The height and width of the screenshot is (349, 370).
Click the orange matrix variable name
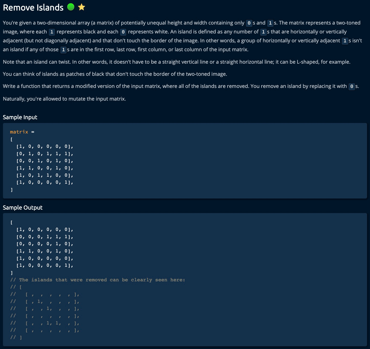[x=19, y=132]
